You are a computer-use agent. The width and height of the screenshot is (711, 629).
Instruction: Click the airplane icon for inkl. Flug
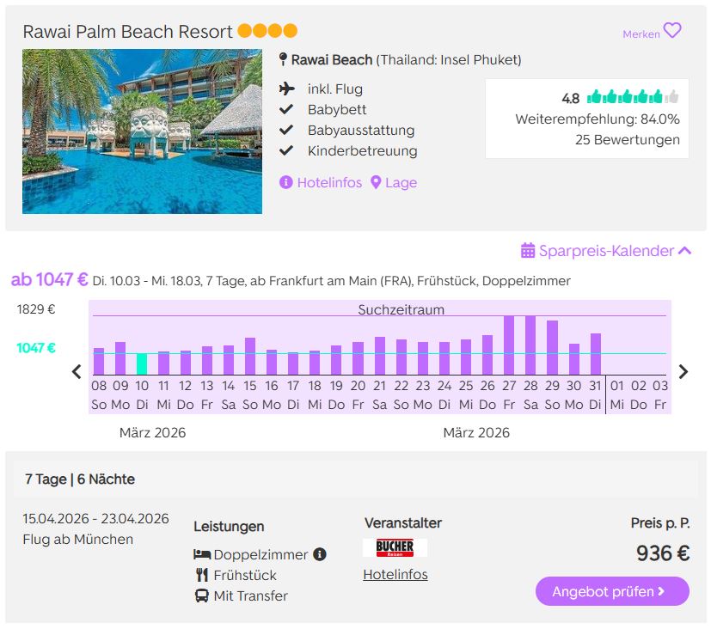287,89
